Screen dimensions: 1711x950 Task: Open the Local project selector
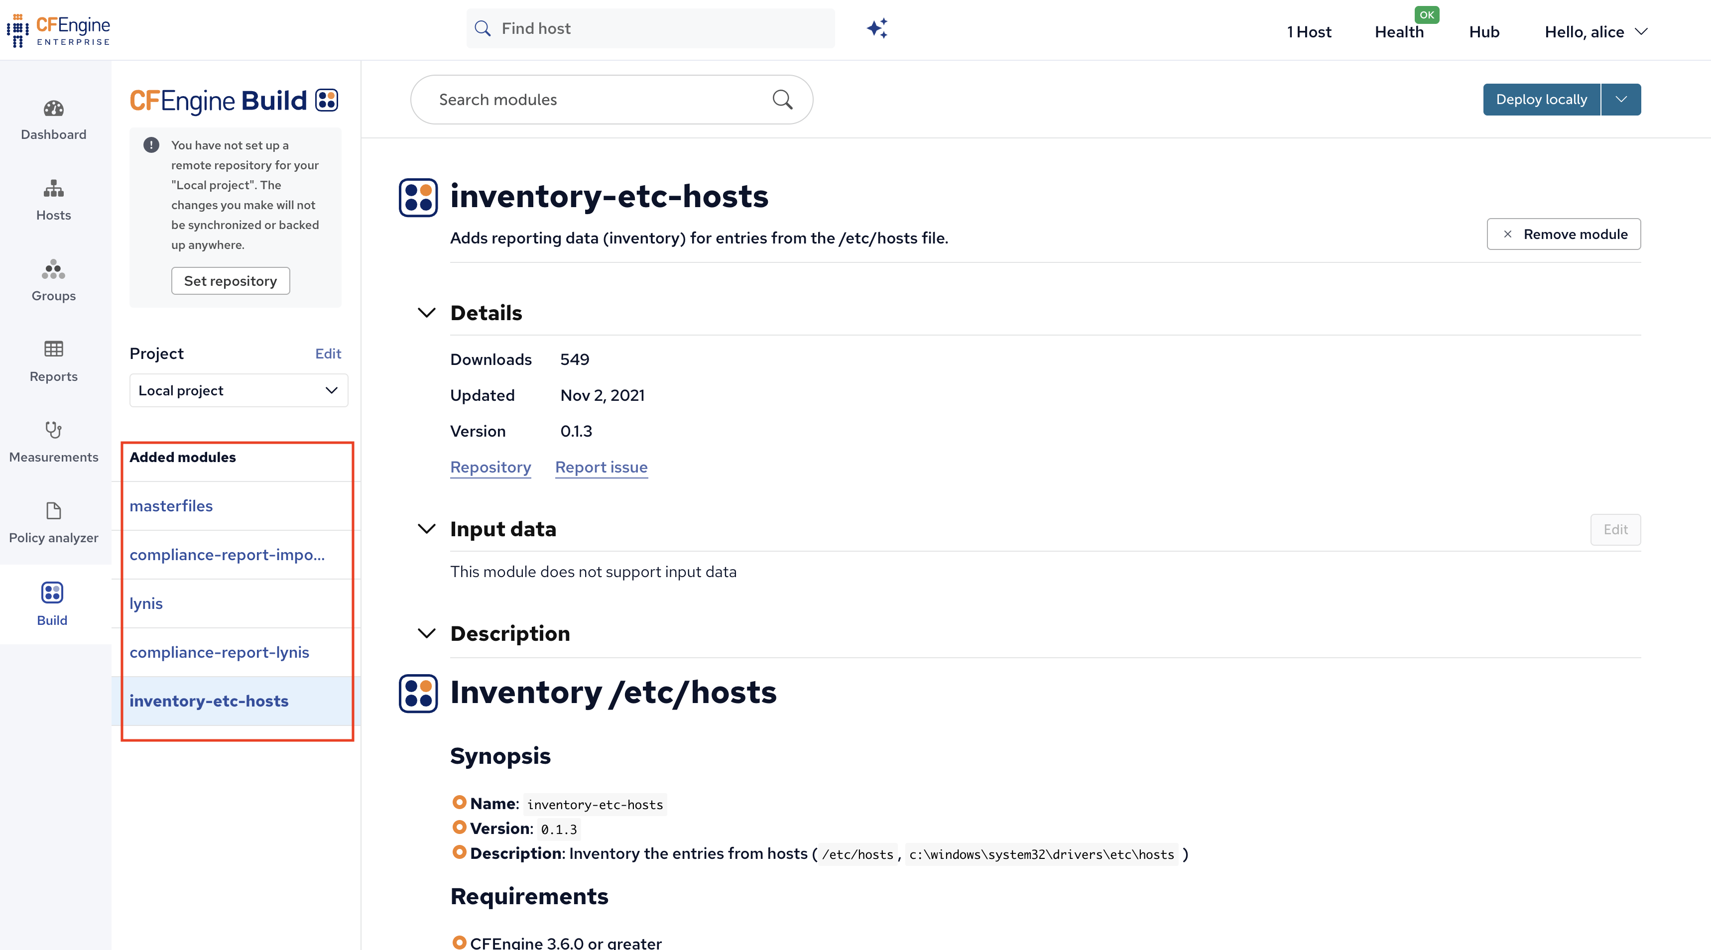(x=239, y=391)
